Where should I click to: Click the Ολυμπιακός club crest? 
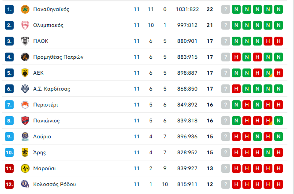pyautogui.click(x=25, y=25)
